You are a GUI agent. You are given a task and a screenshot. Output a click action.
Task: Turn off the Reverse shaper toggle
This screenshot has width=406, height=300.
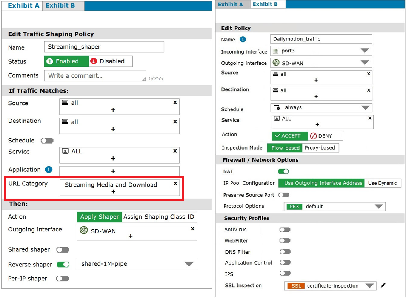coord(63,265)
